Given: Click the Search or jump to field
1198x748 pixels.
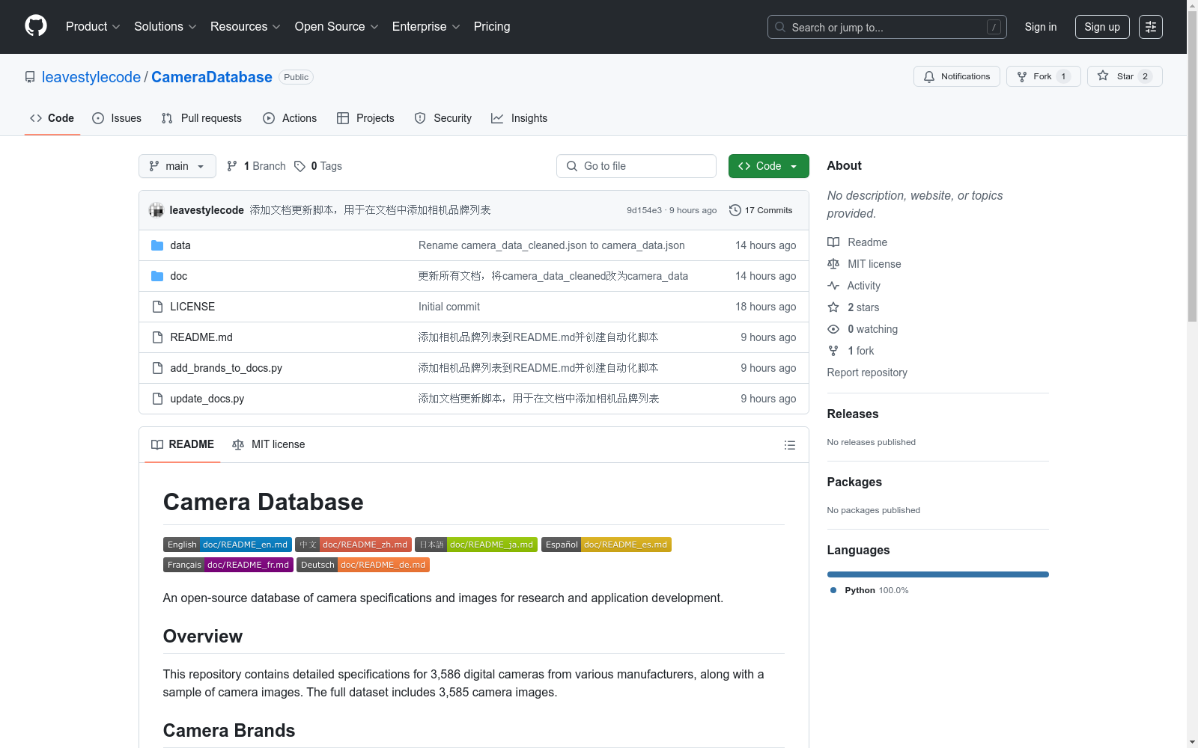Looking at the screenshot, I should pos(887,27).
